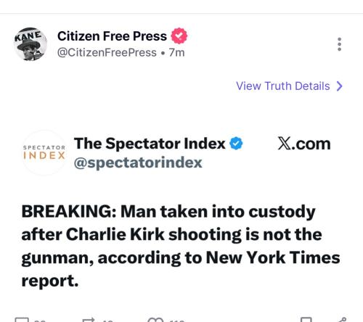Open View Truth Details link
The width and height of the screenshot is (363, 322).
[x=283, y=86]
